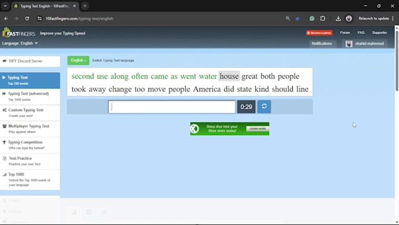The height and width of the screenshot is (225, 399).
Task: Click the browser forward arrow
Action: click(x=16, y=19)
